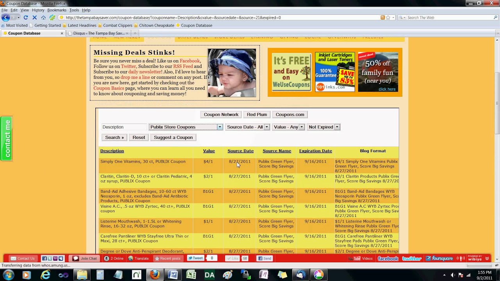The width and height of the screenshot is (500, 281).
Task: Open Recent posts in the bottom bar
Action: (x=168, y=258)
